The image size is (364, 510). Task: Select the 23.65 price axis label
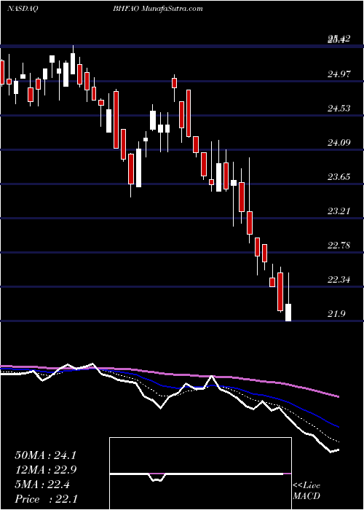339,176
